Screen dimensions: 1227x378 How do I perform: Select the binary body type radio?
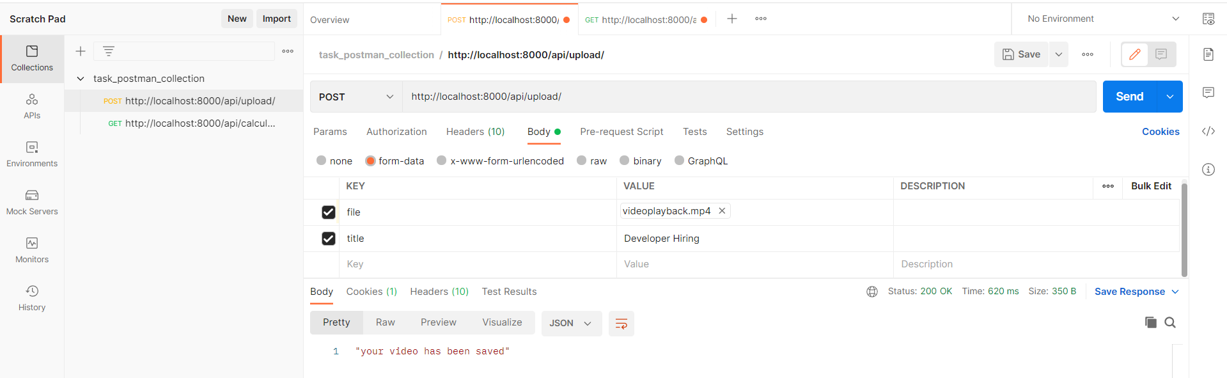pos(624,161)
